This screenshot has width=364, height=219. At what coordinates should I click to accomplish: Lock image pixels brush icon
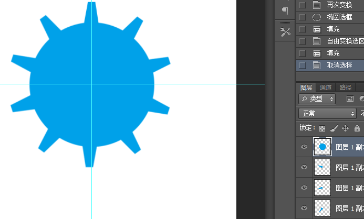(x=334, y=128)
